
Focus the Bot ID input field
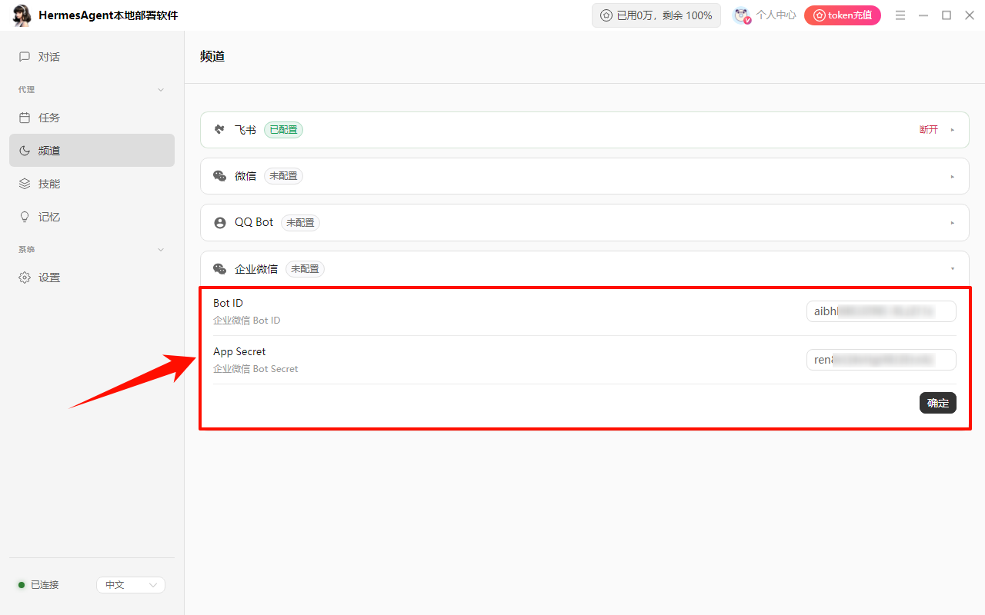(881, 311)
